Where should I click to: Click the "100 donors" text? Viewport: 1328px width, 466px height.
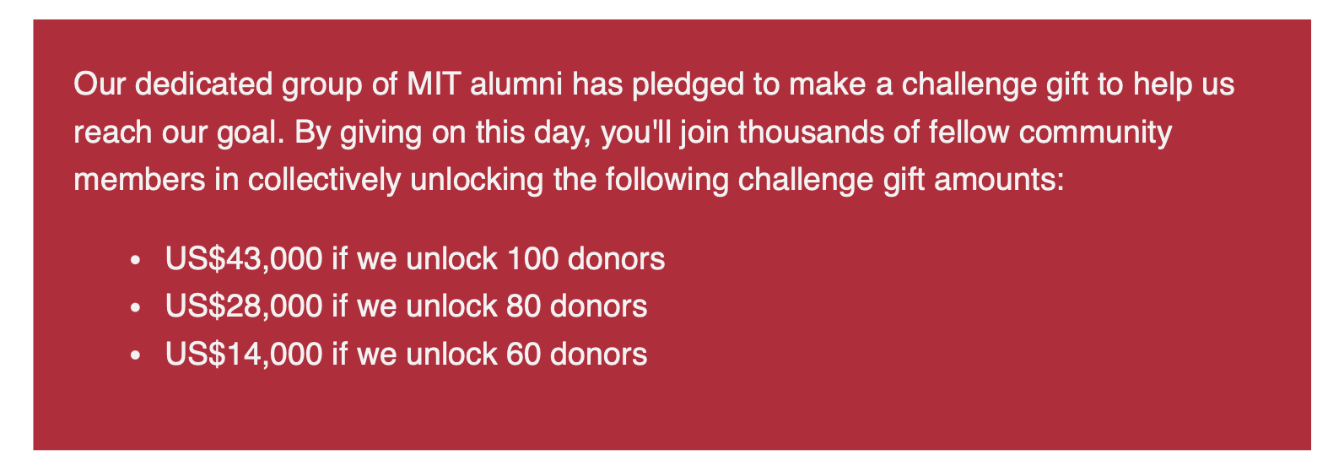pyautogui.click(x=586, y=258)
